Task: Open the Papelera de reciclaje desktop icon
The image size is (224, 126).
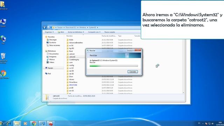Action: click(x=3, y=58)
